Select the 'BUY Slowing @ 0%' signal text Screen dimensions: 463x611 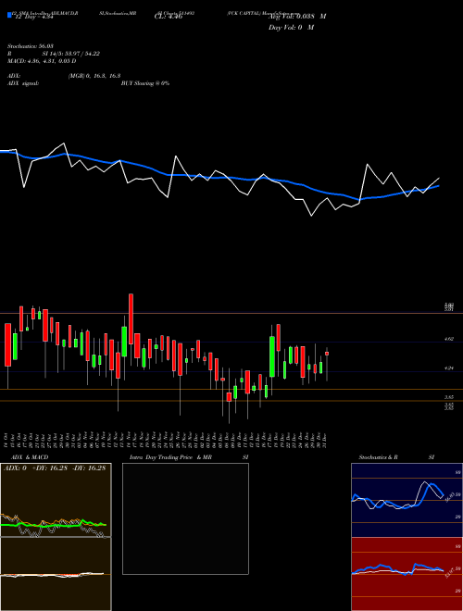pyautogui.click(x=145, y=83)
